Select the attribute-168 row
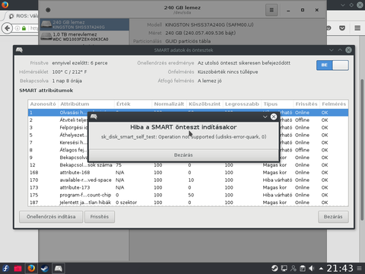Image resolution: width=365 pixels, height=274 pixels. pyautogui.click(x=188, y=173)
